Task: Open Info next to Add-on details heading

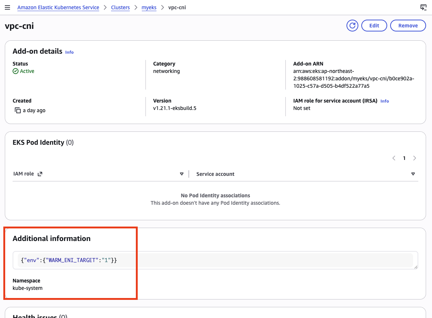Action: pyautogui.click(x=69, y=52)
